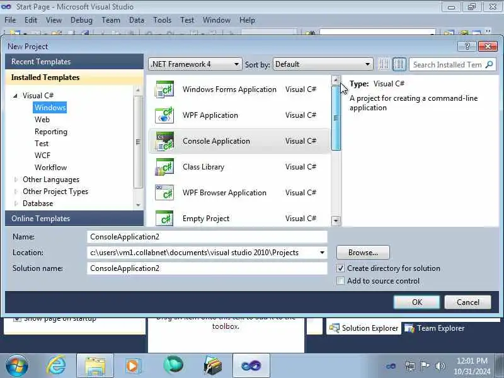Click the Visual Studio tray icon
The width and height of the screenshot is (504, 378).
coord(391,366)
